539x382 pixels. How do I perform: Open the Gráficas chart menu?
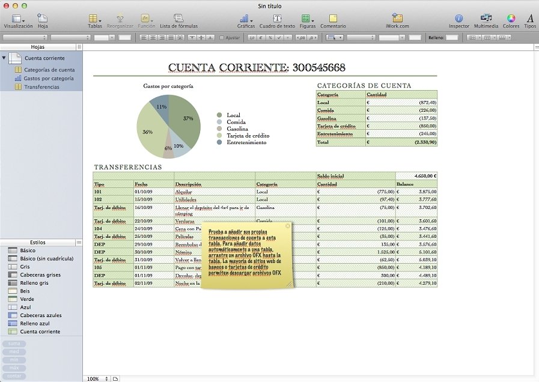click(x=246, y=21)
